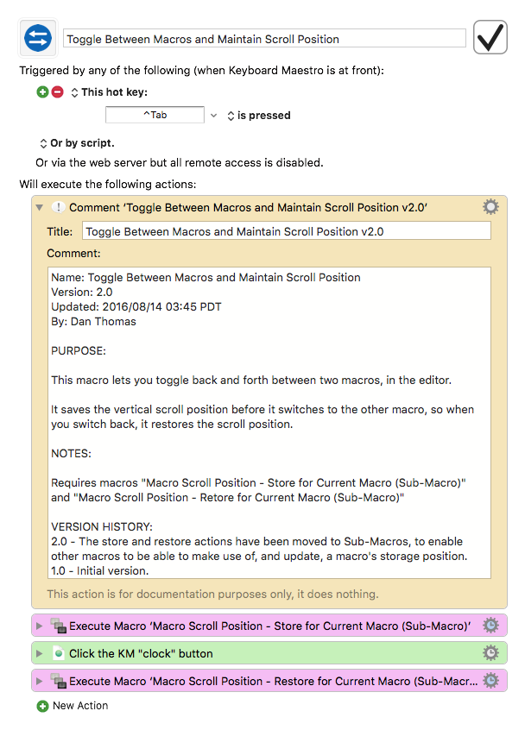The image size is (525, 730).
Task: Open gear menu for KM clock action
Action: click(x=490, y=652)
